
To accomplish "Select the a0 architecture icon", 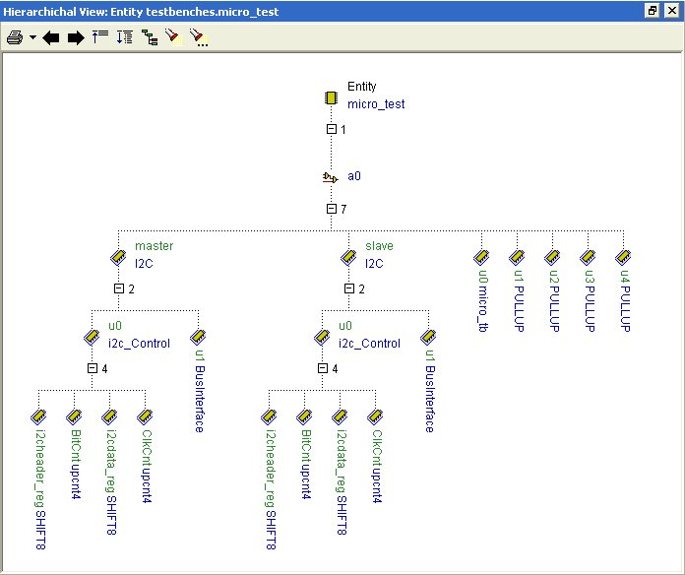I will click(x=331, y=177).
